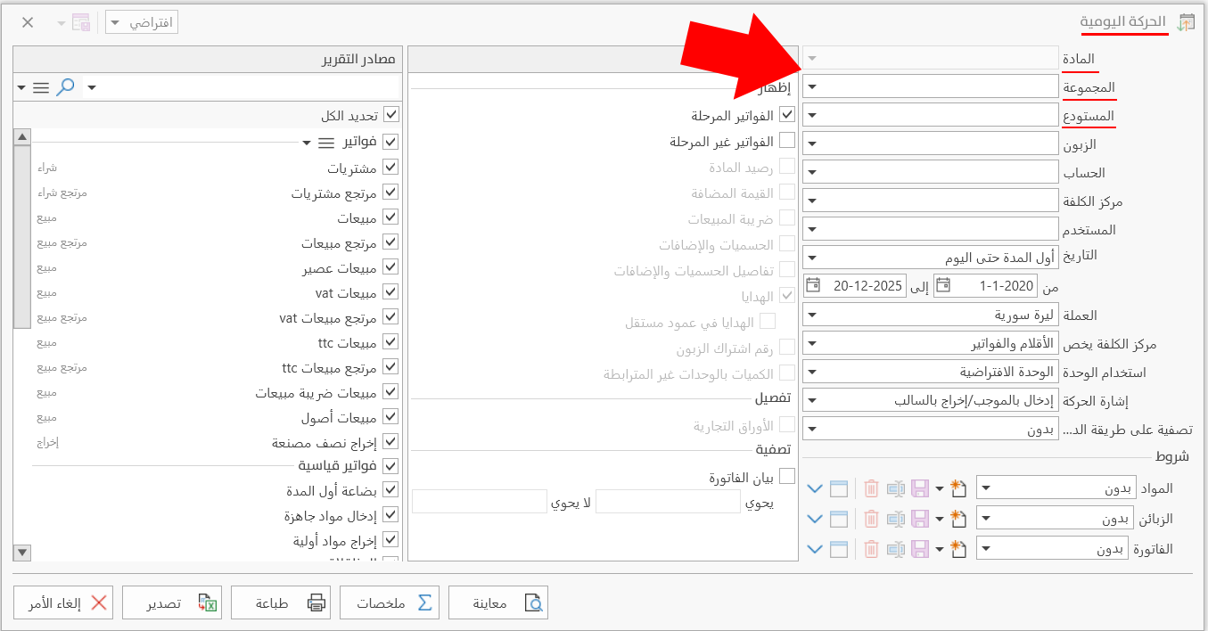Uncheck تحديد الكل in report sources
Screen dimensions: 1208x631
point(390,114)
